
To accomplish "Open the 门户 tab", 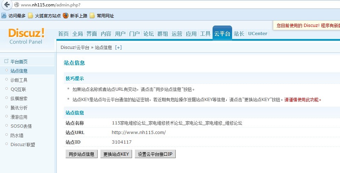I will coord(134,34).
